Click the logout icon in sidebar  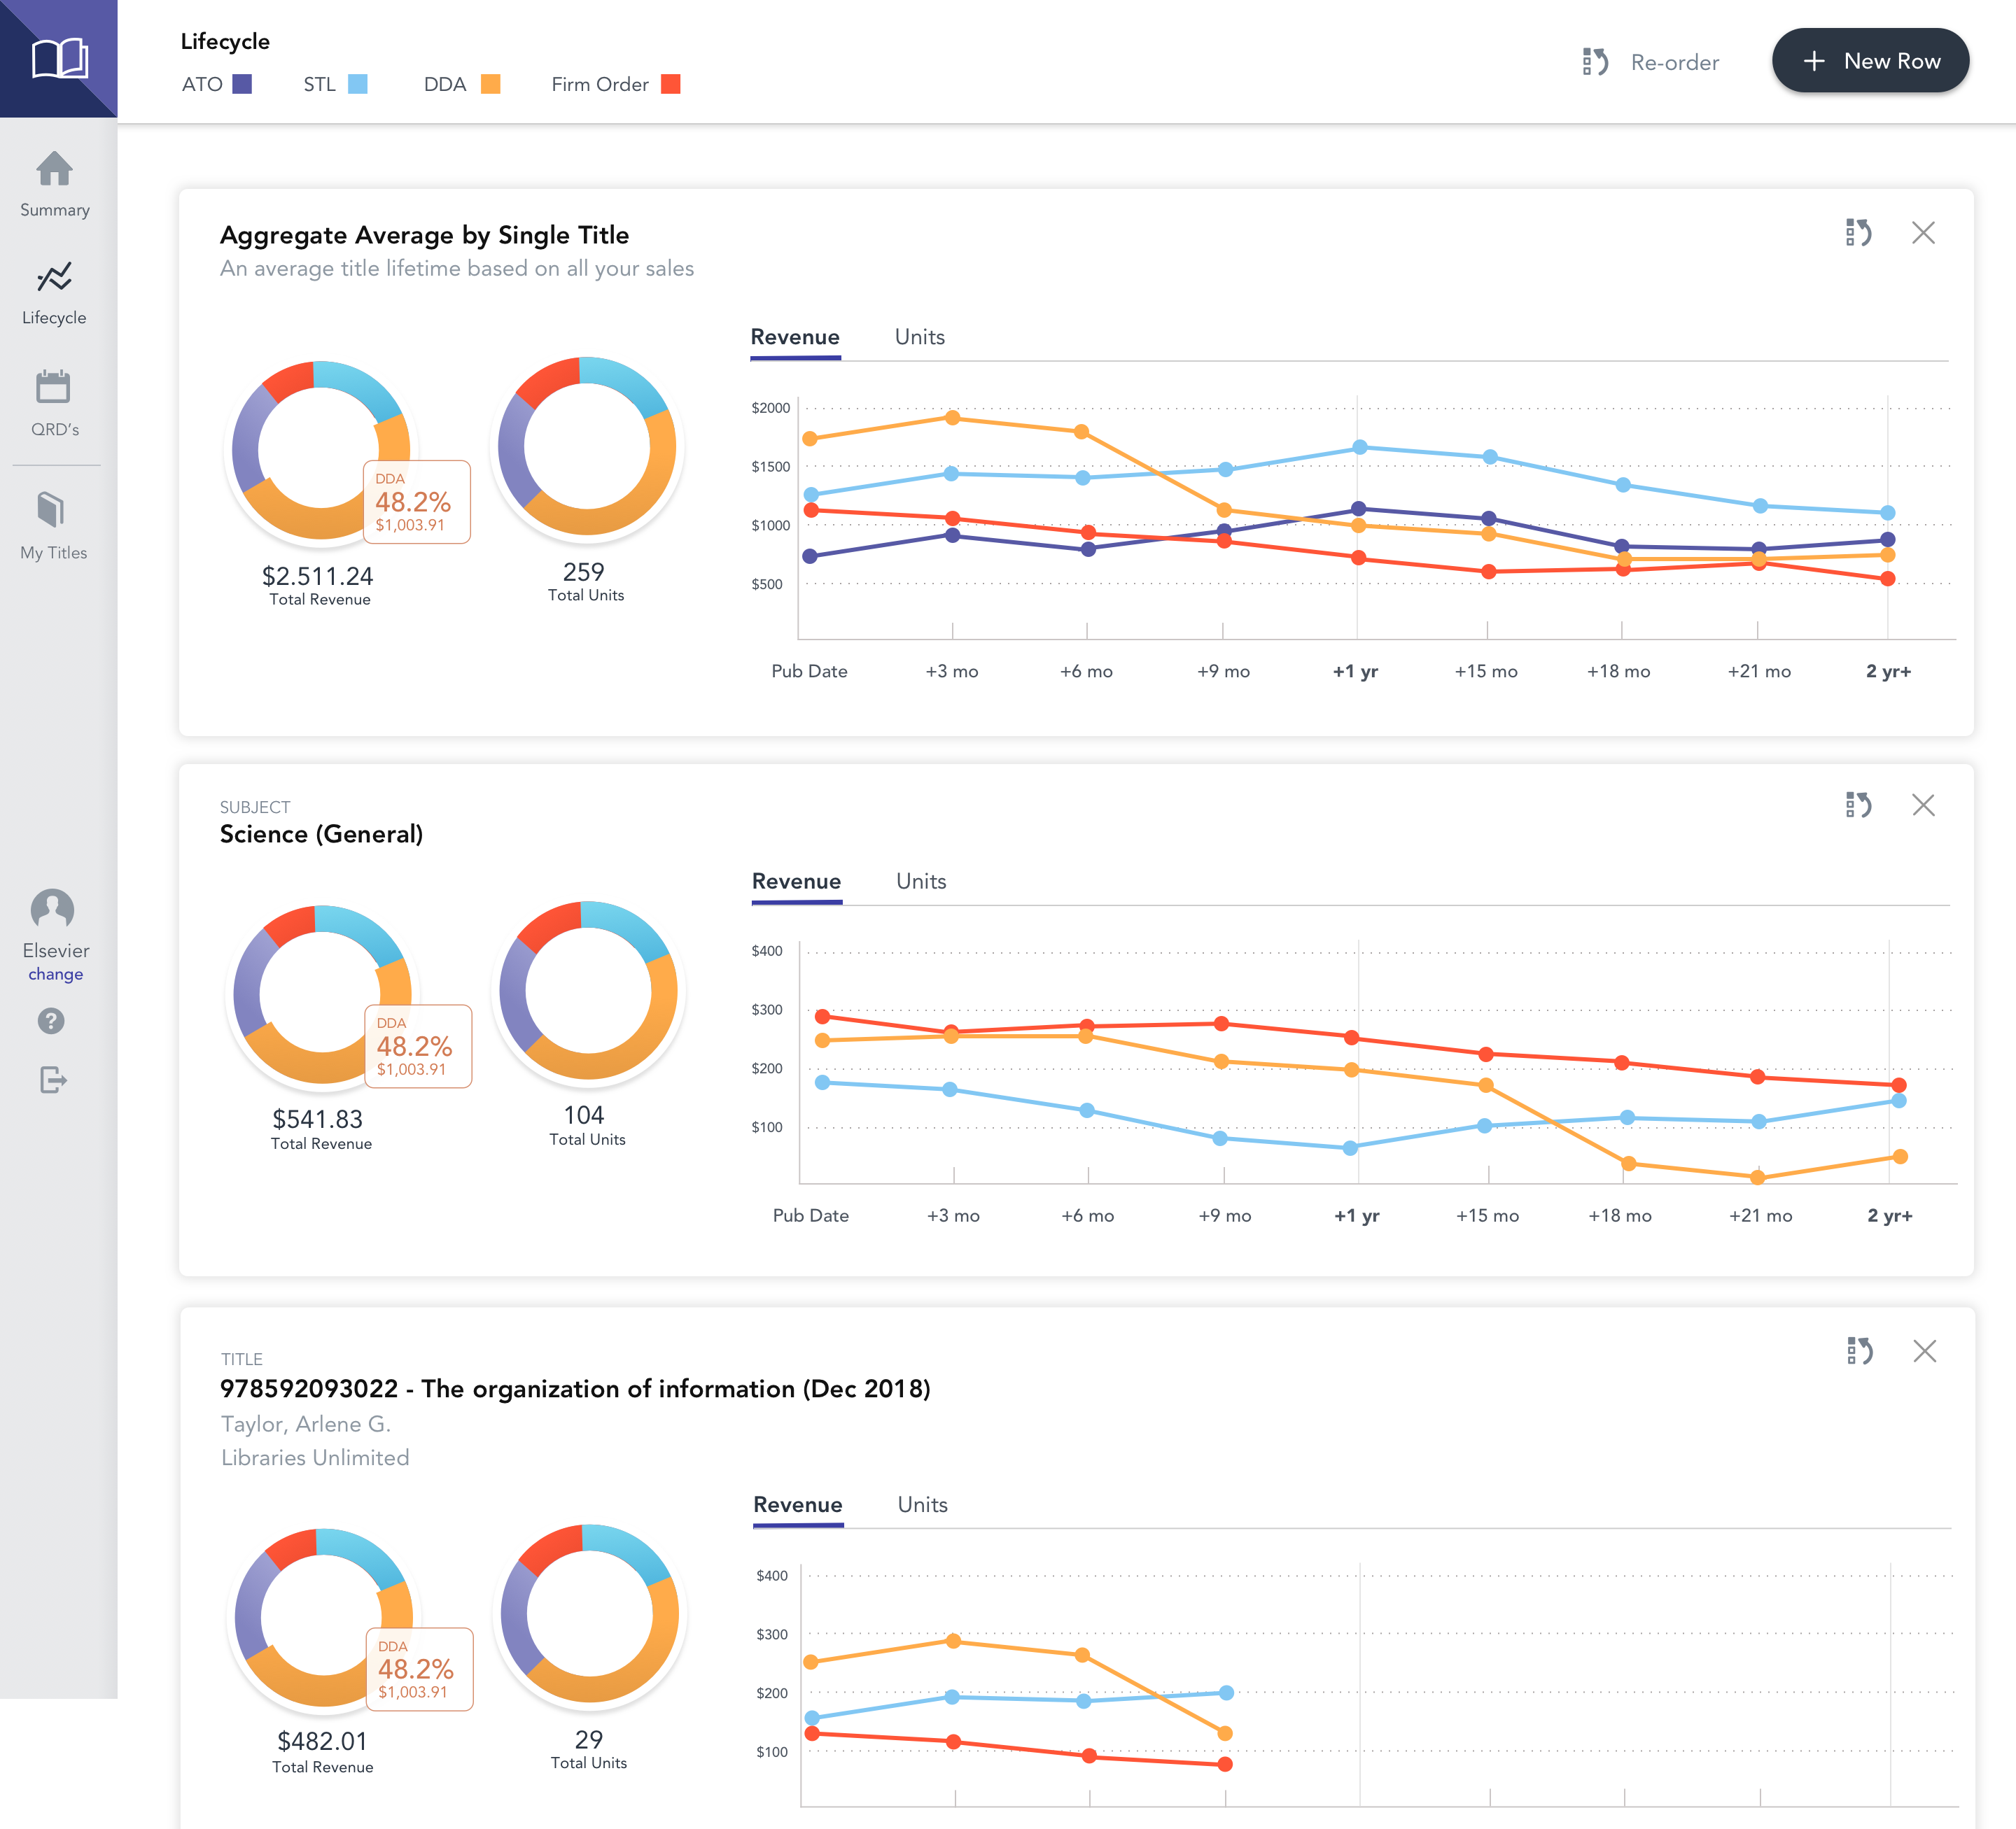(53, 1080)
